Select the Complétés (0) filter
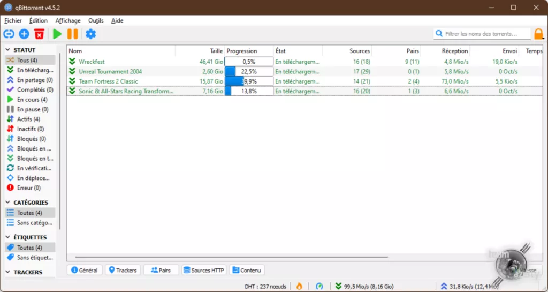Viewport: 548px width, 292px height. click(x=30, y=89)
